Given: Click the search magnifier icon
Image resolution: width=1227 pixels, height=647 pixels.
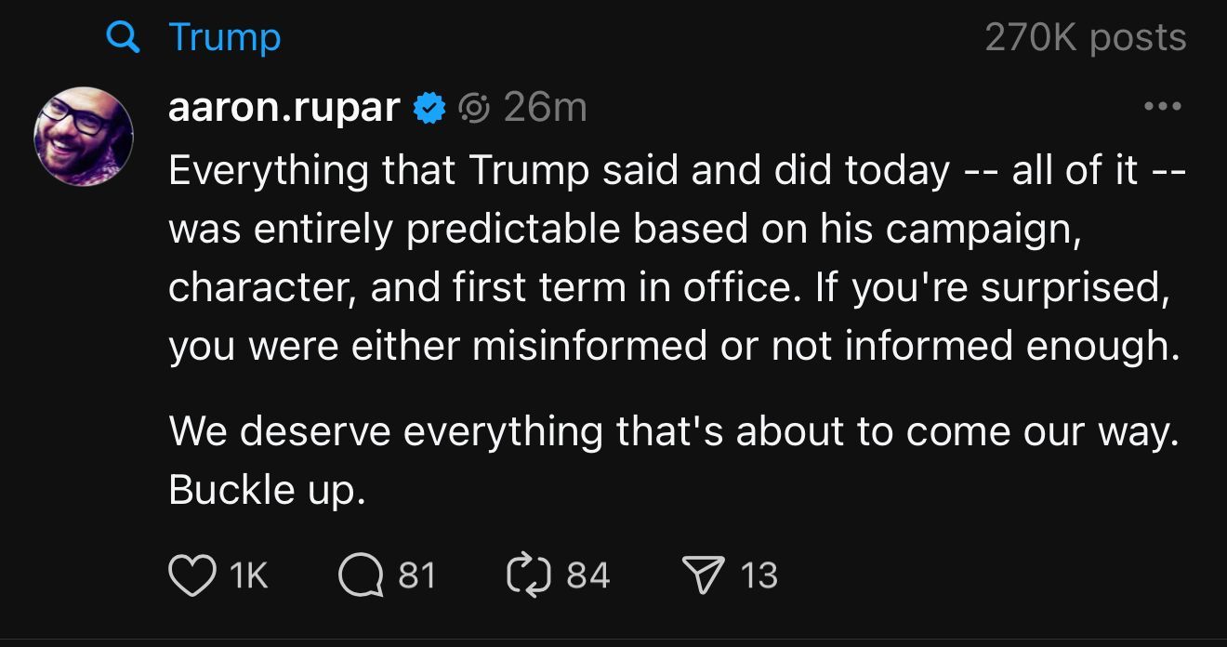Looking at the screenshot, I should [121, 38].
